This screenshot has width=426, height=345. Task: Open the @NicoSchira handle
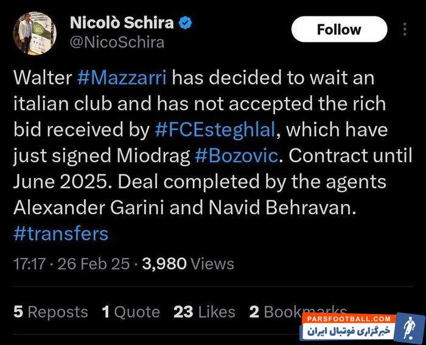117,42
